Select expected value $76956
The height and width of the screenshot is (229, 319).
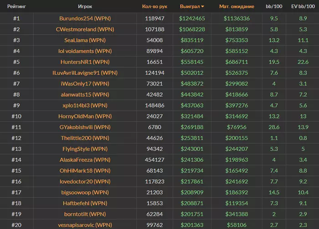point(237,127)
